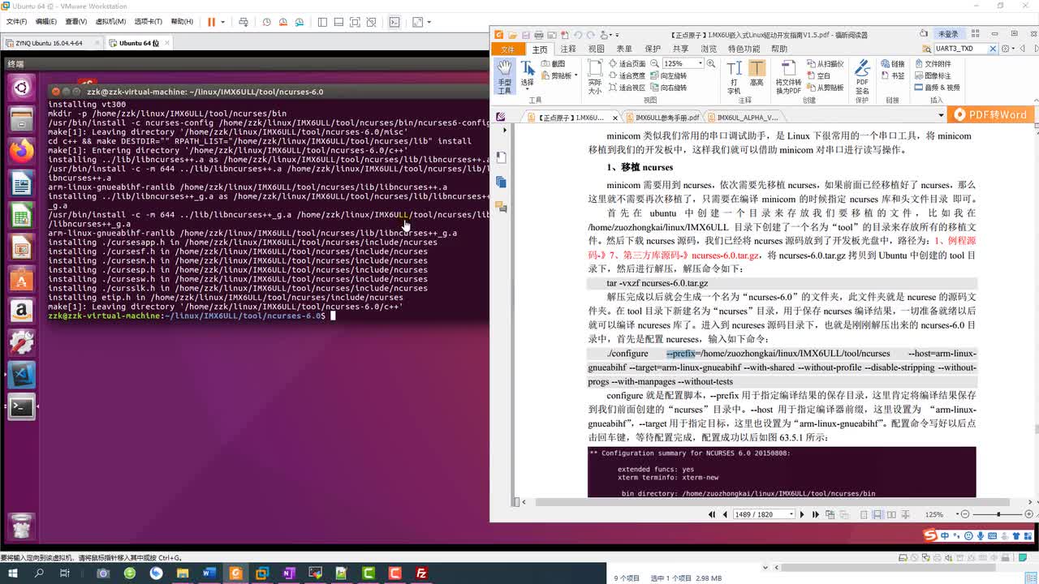The width and height of the screenshot is (1039, 584).
Task: Toggle facing pages view mode
Action: (x=890, y=514)
